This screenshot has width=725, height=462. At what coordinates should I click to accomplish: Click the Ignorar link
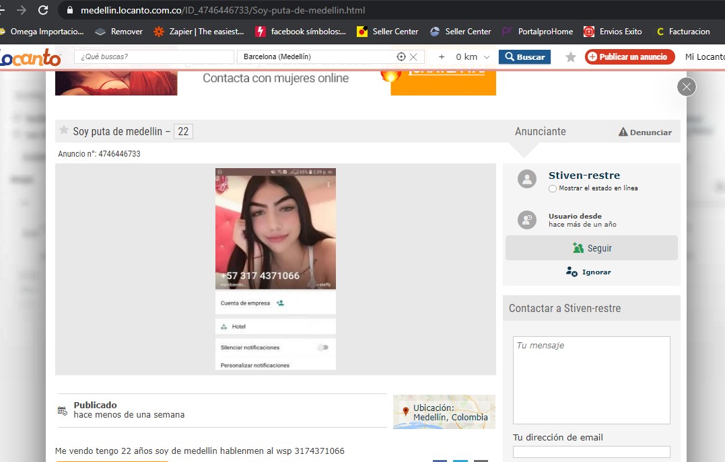[589, 272]
